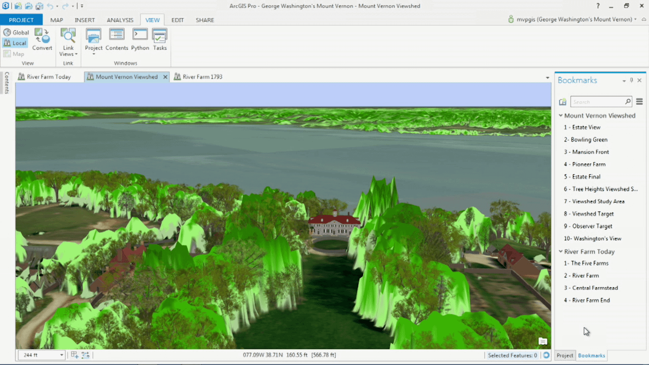Image resolution: width=649 pixels, height=365 pixels.
Task: Collapse the Mount Vernon Viewshed bookmark group
Action: (561, 116)
